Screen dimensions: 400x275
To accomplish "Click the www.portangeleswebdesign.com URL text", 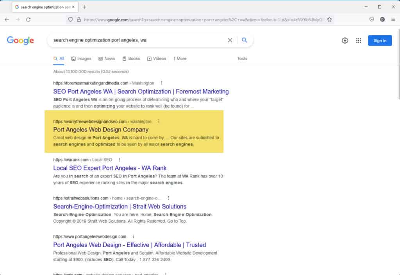I will pos(89,236).
